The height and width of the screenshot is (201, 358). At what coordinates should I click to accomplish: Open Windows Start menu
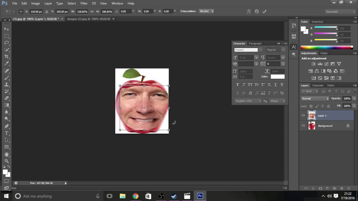[6, 196]
